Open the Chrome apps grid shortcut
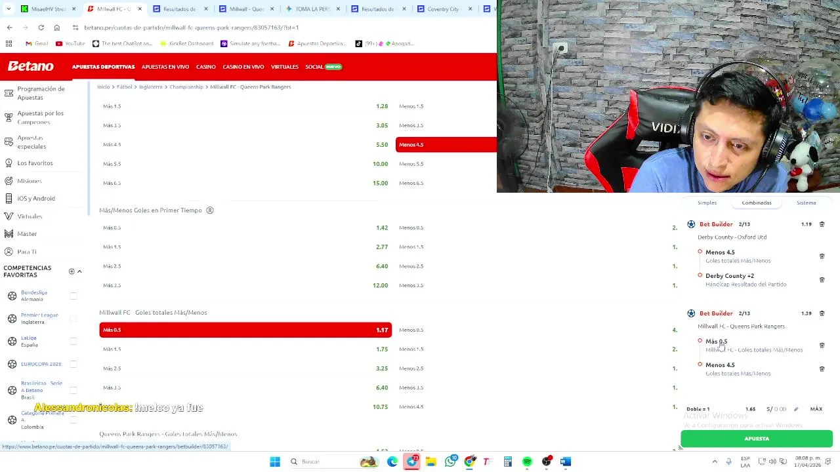The width and height of the screenshot is (840, 472). pos(9,43)
